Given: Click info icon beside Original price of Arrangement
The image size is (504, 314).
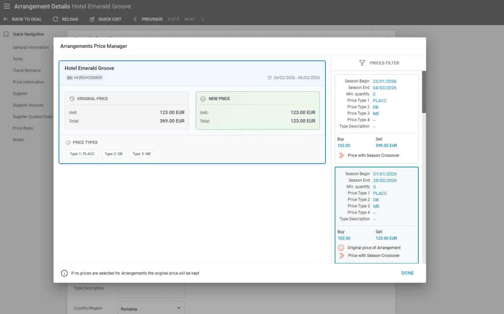Looking at the screenshot, I should point(341,247).
